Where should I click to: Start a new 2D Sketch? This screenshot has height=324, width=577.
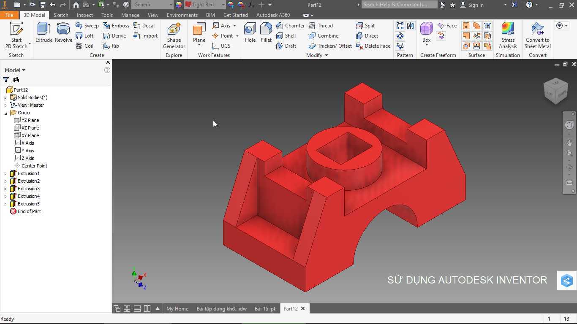[16, 36]
